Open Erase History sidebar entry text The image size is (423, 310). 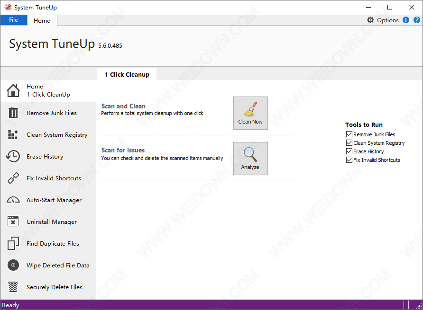pyautogui.click(x=45, y=157)
